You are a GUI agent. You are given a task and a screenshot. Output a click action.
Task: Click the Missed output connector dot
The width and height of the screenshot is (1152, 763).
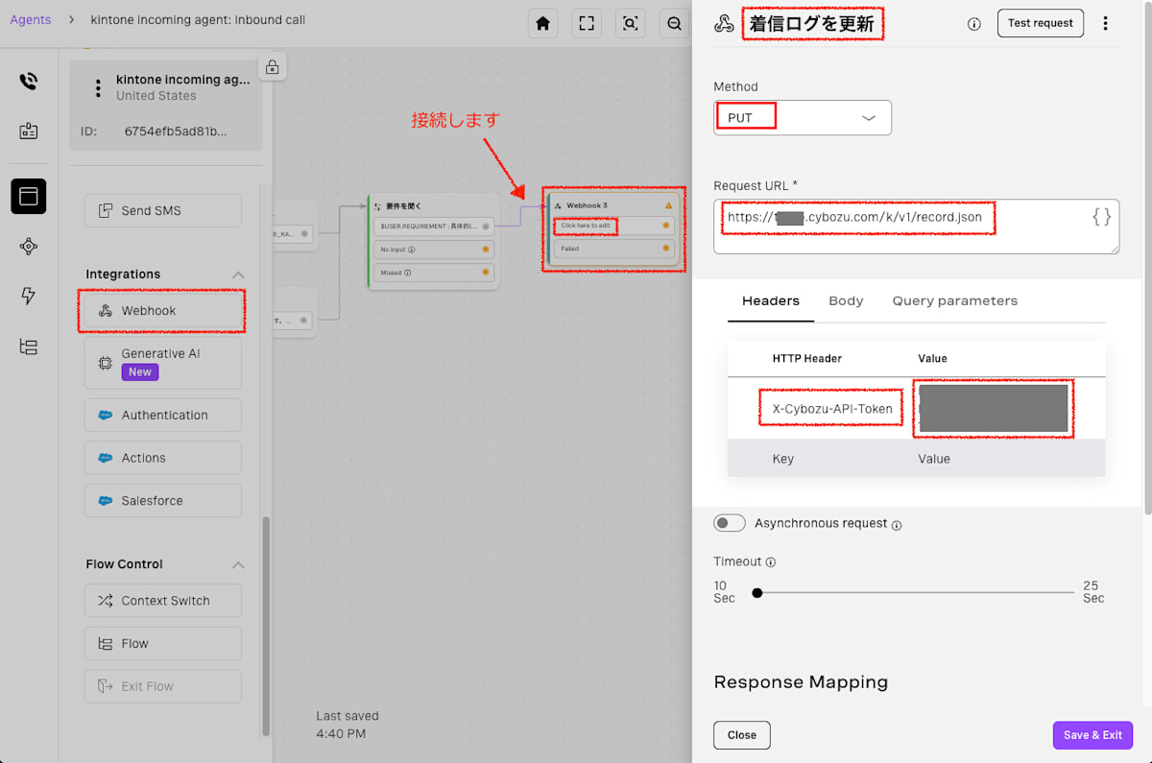[x=486, y=273]
